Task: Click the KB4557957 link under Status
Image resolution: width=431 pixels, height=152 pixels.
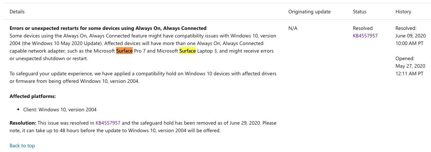Action: coord(365,36)
